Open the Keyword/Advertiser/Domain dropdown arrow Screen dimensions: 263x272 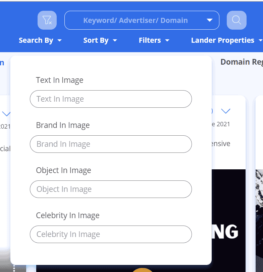pos(210,20)
